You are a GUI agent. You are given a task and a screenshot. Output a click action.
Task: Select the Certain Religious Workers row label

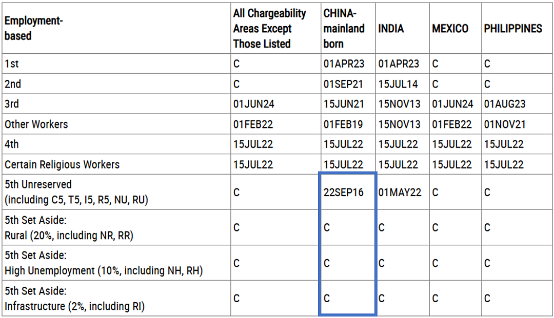pos(62,165)
